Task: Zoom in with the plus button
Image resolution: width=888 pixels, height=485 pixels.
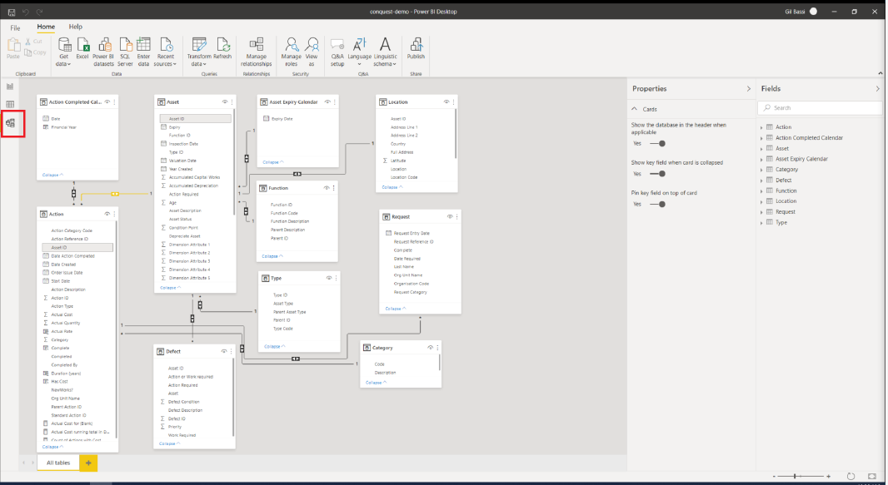Action: point(829,476)
